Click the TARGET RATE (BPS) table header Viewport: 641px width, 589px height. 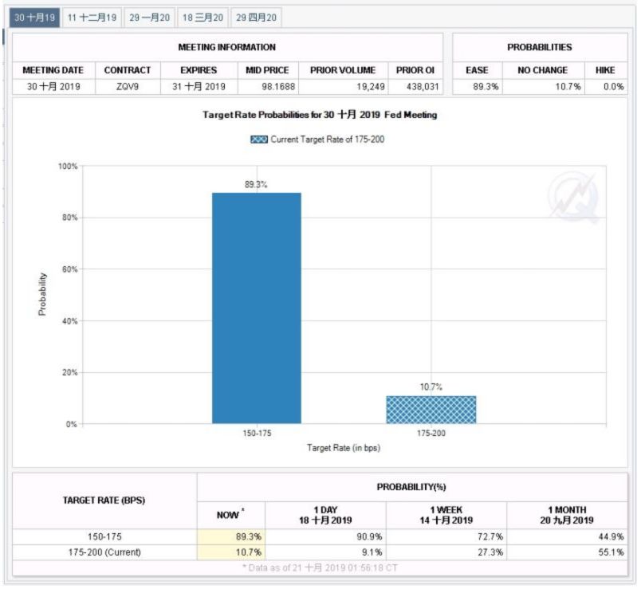[104, 501]
